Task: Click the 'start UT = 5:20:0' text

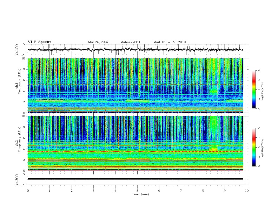Action: [170, 42]
